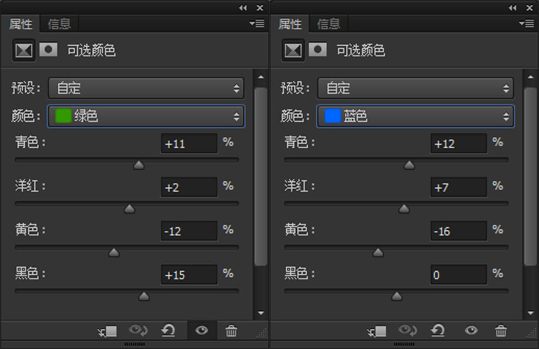Click the view previous state icon in right panel
The height and width of the screenshot is (349, 539).
407,331
